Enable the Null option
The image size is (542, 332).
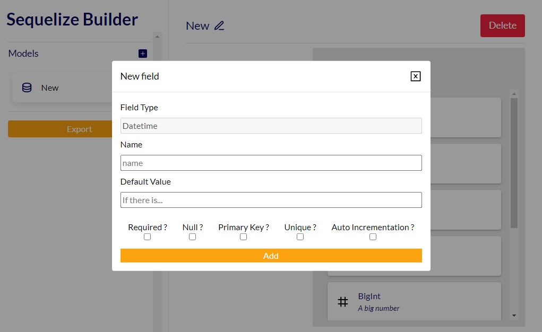192,237
